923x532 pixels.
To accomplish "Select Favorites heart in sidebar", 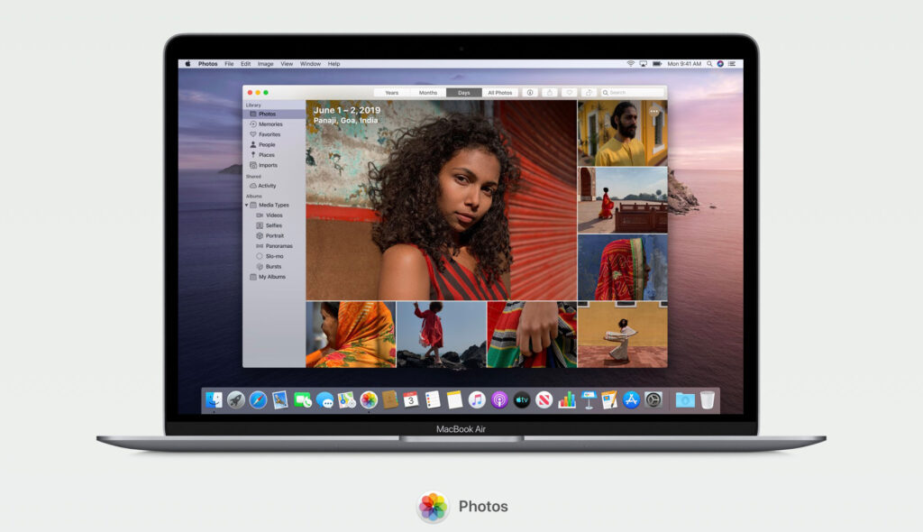I will (x=253, y=134).
